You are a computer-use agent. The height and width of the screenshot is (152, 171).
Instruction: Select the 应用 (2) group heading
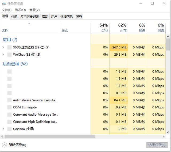10,40
